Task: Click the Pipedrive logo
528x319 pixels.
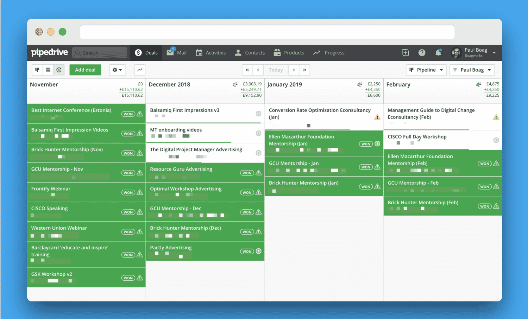Action: pyautogui.click(x=50, y=52)
